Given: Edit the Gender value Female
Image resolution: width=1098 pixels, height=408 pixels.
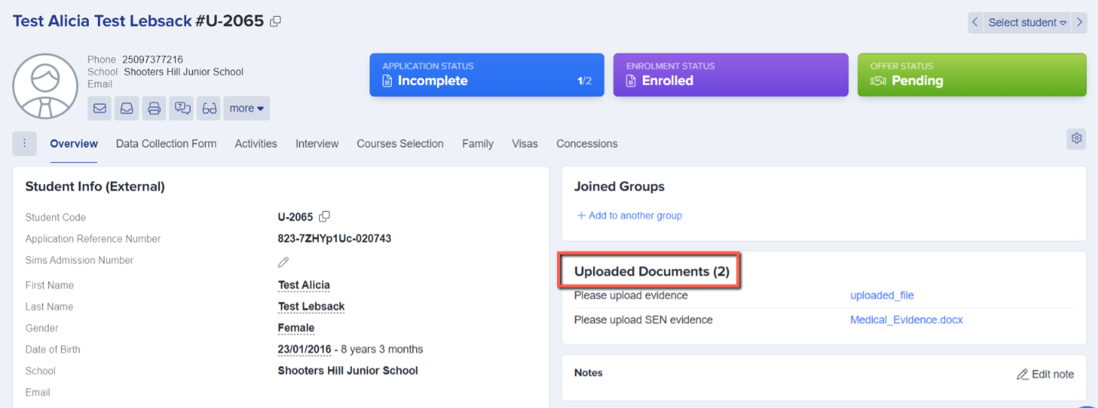Looking at the screenshot, I should 296,328.
